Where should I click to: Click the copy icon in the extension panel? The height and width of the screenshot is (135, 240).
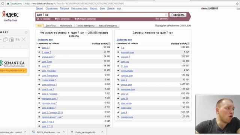(x=5, y=39)
